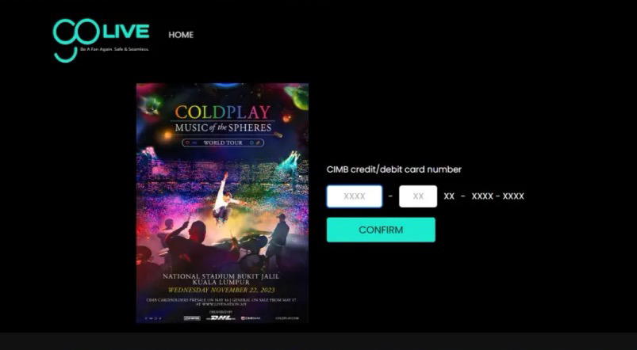Click the coldplay.com text on poster
Viewport: 637px width, 350px height.
point(287,318)
